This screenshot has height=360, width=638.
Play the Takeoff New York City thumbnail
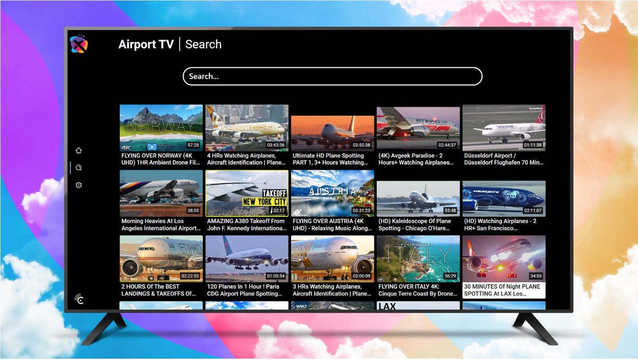click(x=247, y=193)
